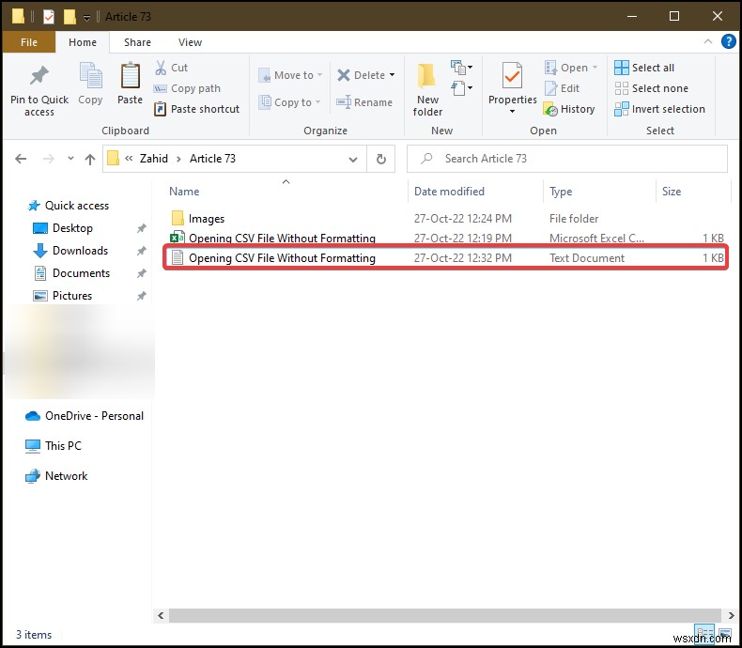Select the Text Document file
Viewport: 742px width, 648px height.
(x=445, y=257)
